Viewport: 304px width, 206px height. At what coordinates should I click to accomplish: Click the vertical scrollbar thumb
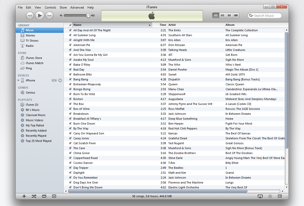(286, 90)
